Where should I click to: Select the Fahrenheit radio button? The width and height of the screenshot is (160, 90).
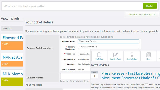(79, 59)
